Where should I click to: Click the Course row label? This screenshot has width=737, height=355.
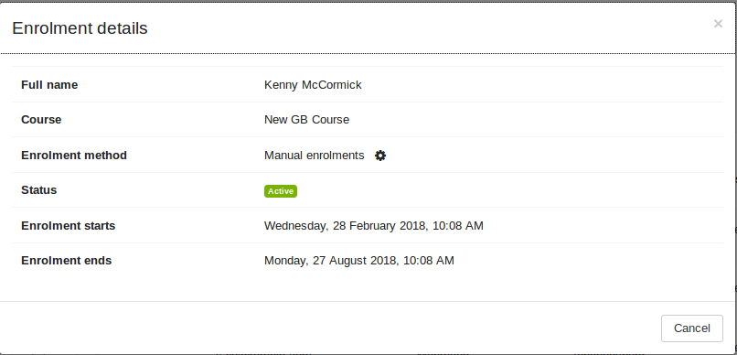pos(41,120)
